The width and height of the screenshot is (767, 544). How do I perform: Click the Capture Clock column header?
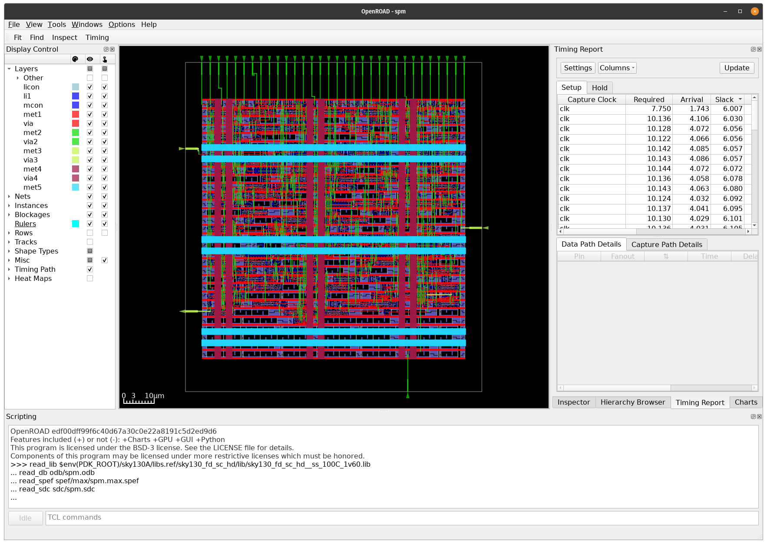coord(592,99)
